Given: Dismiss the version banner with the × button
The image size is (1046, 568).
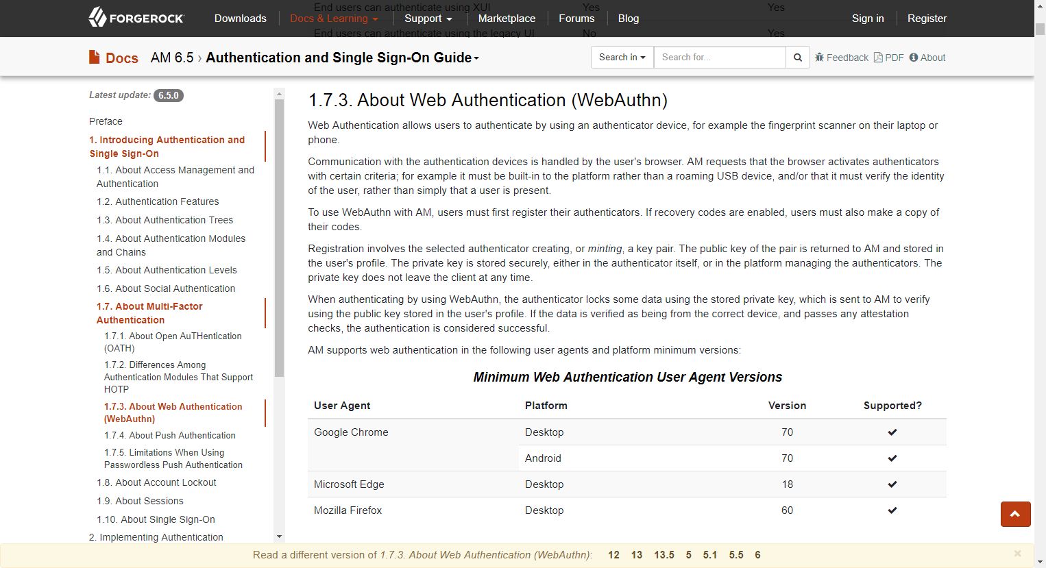Looking at the screenshot, I should click(1017, 553).
